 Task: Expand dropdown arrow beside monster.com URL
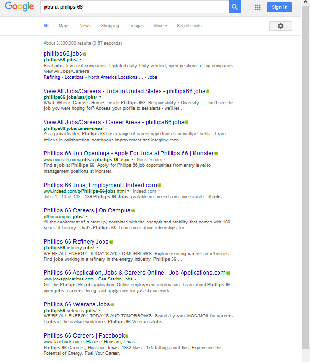(x=132, y=160)
